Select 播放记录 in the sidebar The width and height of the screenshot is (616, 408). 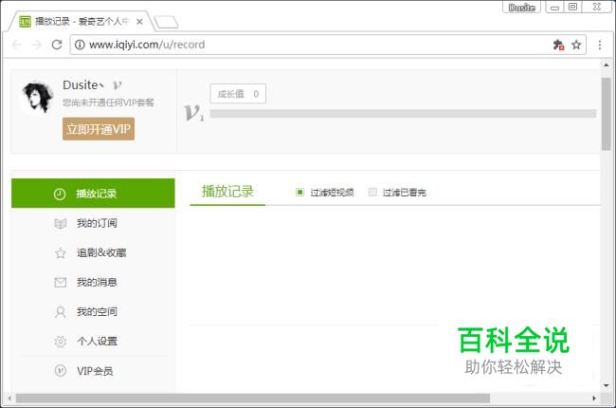click(93, 194)
